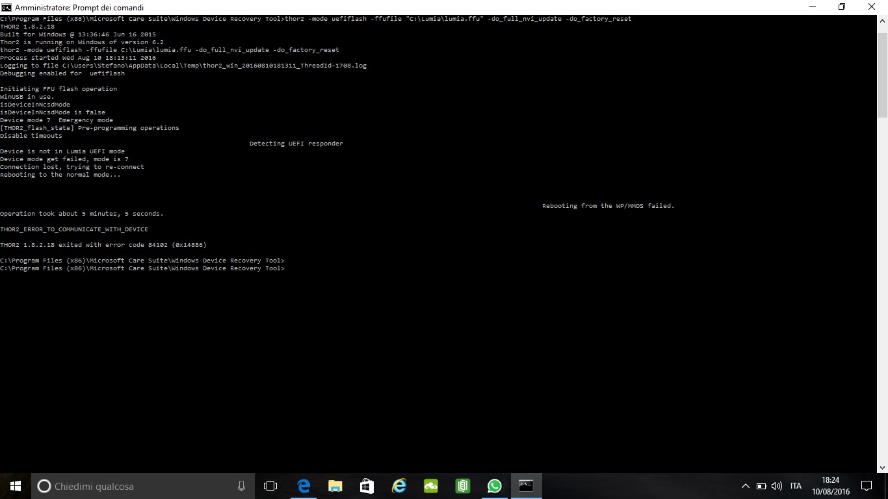Image resolution: width=888 pixels, height=499 pixels.
Task: Minimize the Command Prompt window
Action: [813, 7]
